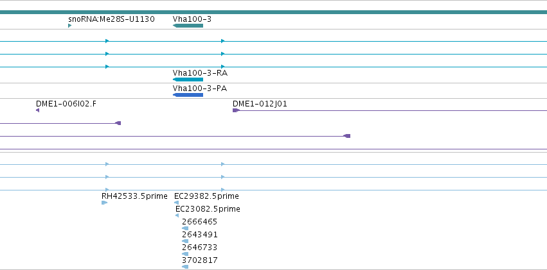Select the EC23082.5prime EST arrow
This screenshot has width=547, height=270.
pos(177,215)
